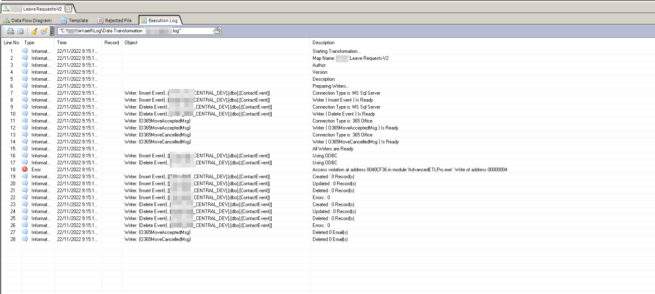
Task: Click the Time column header
Action: (x=78, y=43)
